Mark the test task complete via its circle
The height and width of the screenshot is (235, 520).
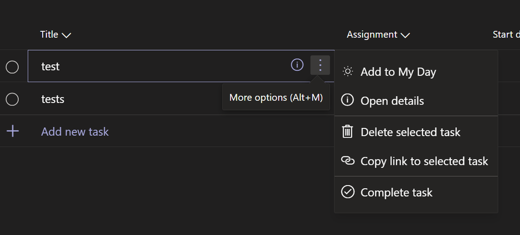pos(12,67)
